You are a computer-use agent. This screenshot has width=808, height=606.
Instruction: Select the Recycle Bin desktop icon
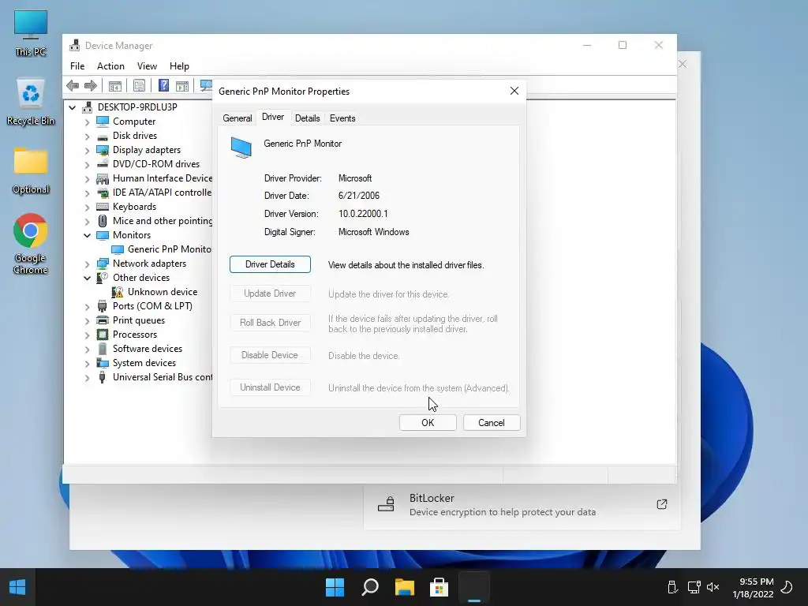(31, 102)
